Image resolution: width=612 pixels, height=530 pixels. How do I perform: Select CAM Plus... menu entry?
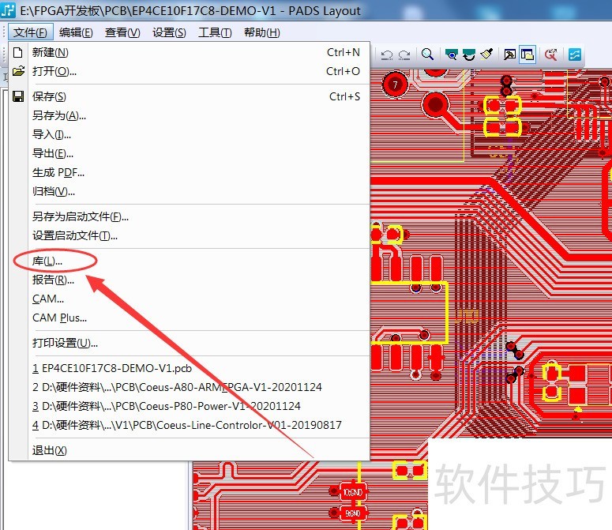click(x=189, y=318)
